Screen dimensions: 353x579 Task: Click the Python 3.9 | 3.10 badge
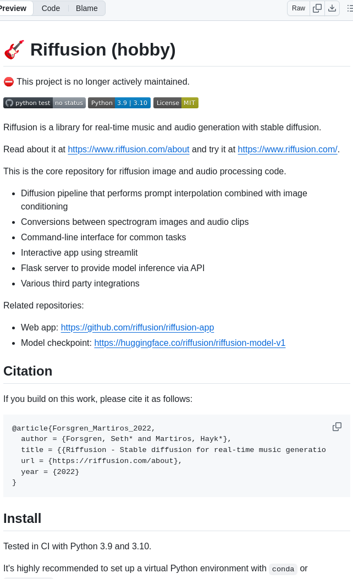[x=119, y=103]
